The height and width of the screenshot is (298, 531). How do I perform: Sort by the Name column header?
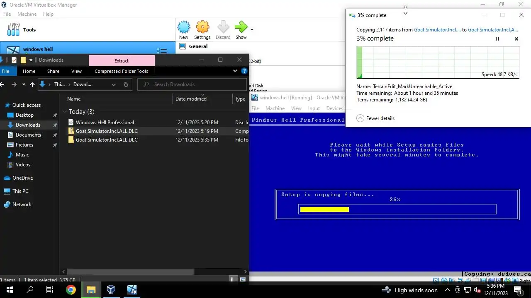(74, 99)
